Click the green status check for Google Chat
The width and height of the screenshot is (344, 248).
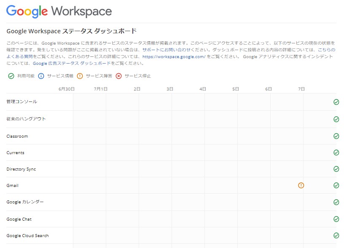[x=336, y=219]
